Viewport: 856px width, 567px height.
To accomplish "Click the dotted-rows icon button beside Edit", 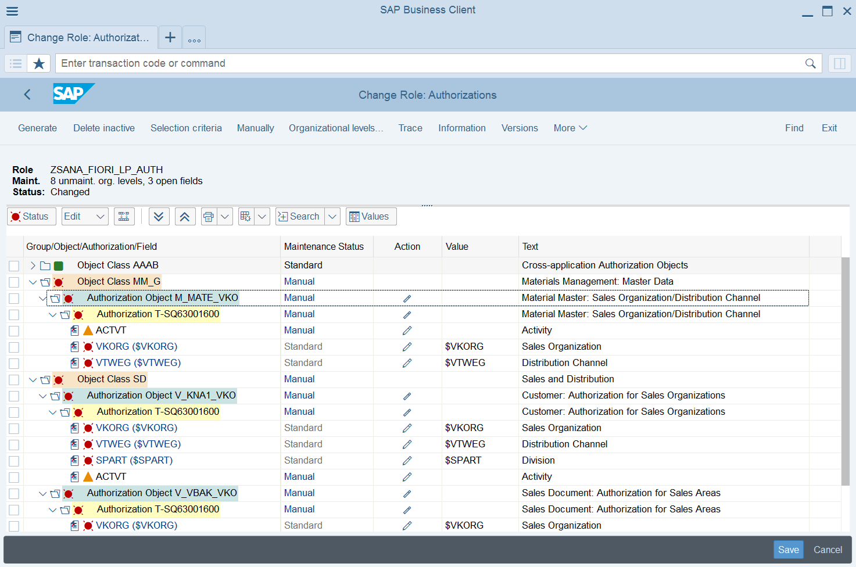I will coord(124,217).
